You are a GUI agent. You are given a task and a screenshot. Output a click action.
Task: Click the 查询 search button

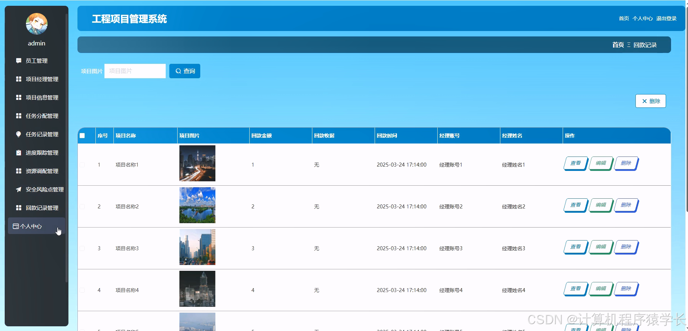185,71
